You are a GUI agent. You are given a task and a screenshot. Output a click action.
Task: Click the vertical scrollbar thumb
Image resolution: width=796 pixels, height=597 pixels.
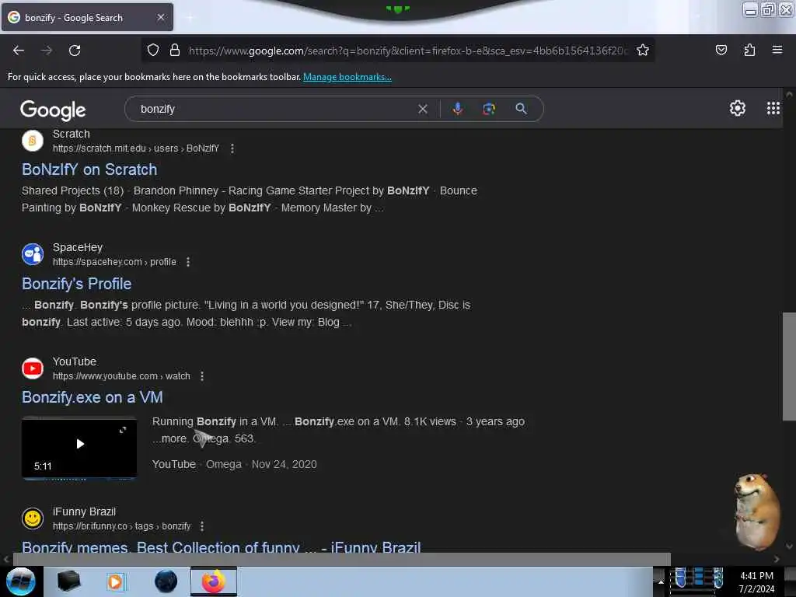click(789, 367)
